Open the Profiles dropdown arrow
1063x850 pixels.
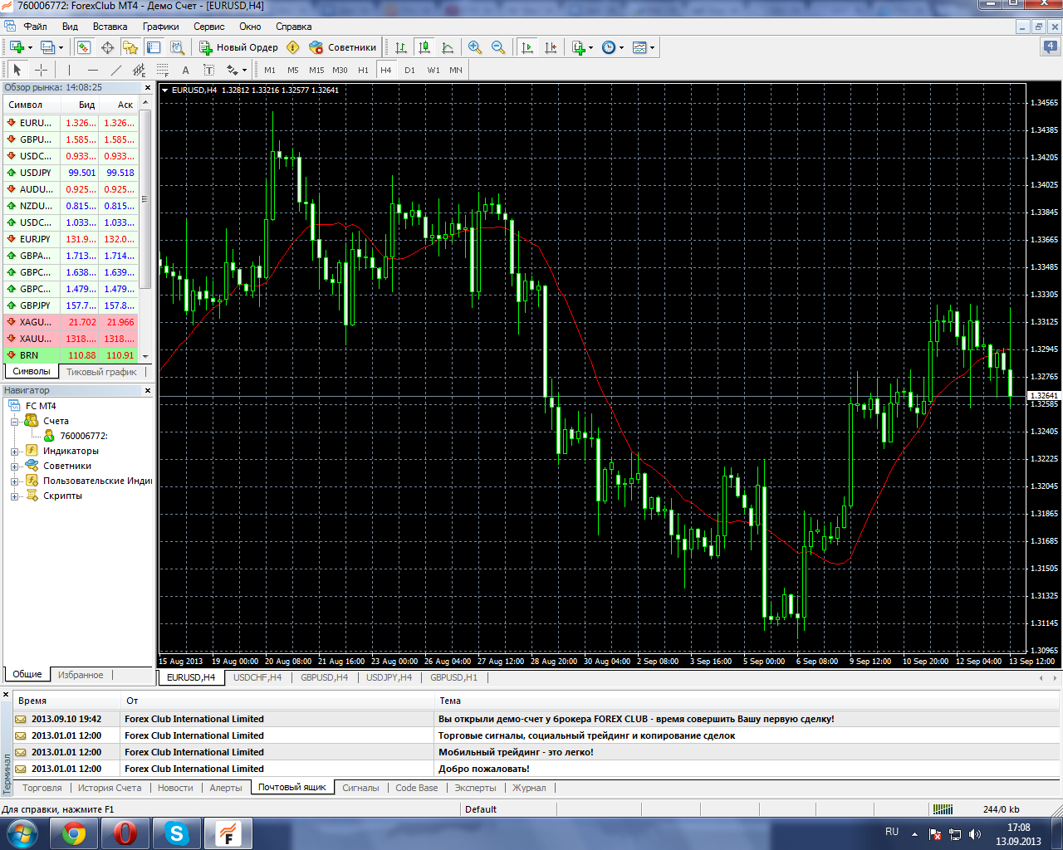click(61, 47)
